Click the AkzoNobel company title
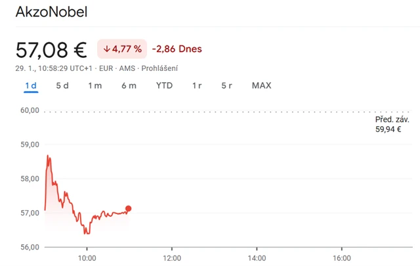The height and width of the screenshot is (266, 420). (51, 12)
